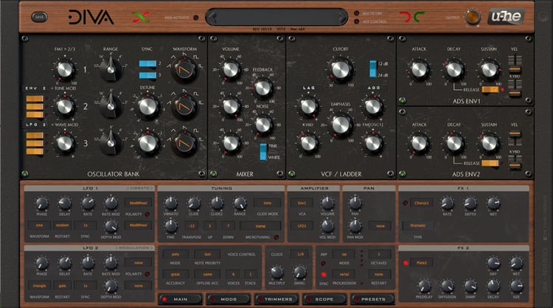The height and width of the screenshot is (308, 553).
Task: Click 'ENV 2' tune mod source label
Action: (35, 88)
